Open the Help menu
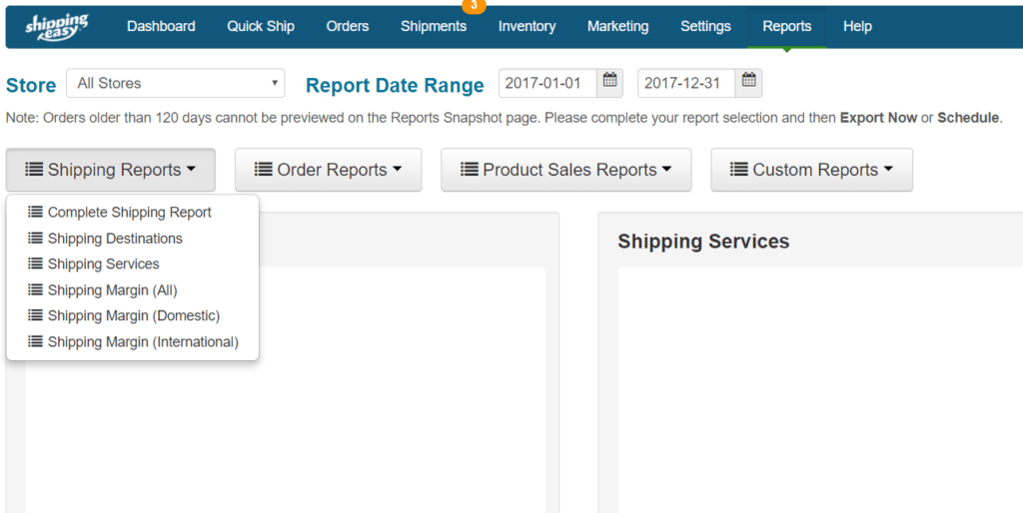The image size is (1023, 513). point(857,27)
